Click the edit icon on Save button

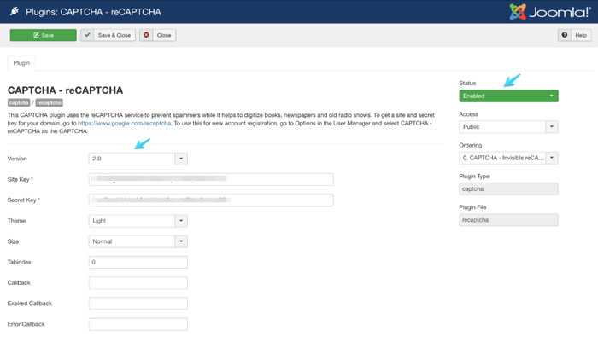coord(36,35)
